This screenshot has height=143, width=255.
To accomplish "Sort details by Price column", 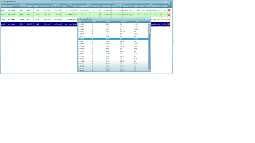I will pyautogui.click(x=112, y=21).
